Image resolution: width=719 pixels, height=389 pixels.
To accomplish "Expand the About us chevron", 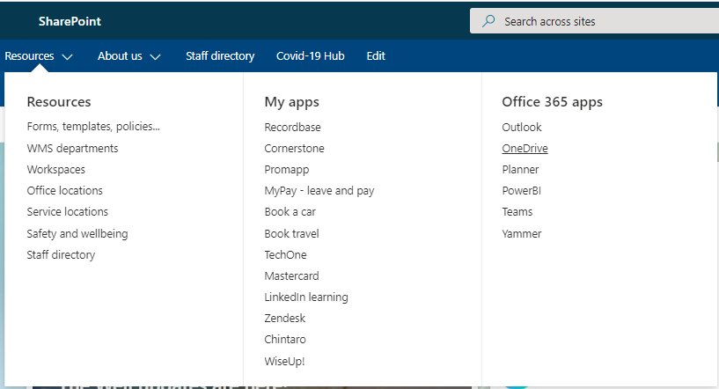I will [156, 57].
